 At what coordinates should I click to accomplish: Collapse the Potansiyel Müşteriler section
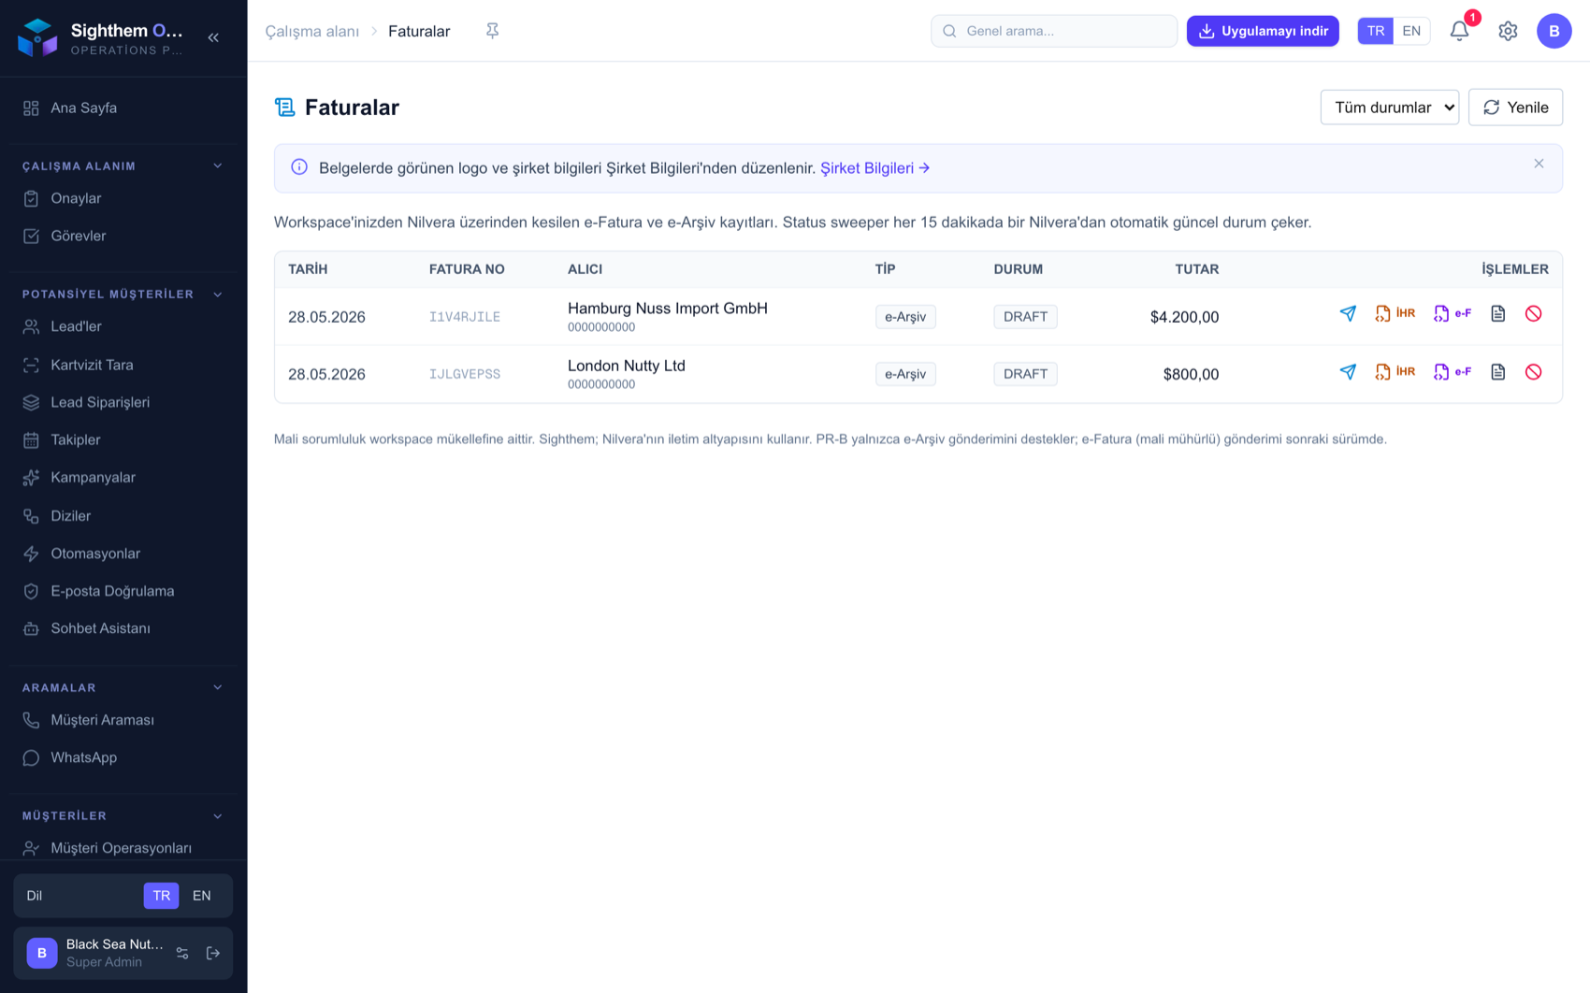coord(217,295)
